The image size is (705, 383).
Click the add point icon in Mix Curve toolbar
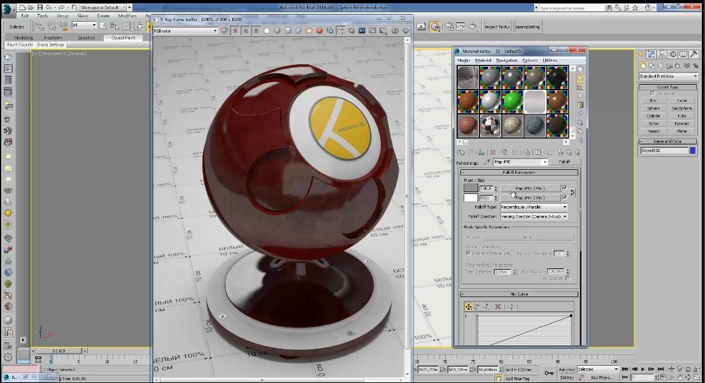point(487,307)
